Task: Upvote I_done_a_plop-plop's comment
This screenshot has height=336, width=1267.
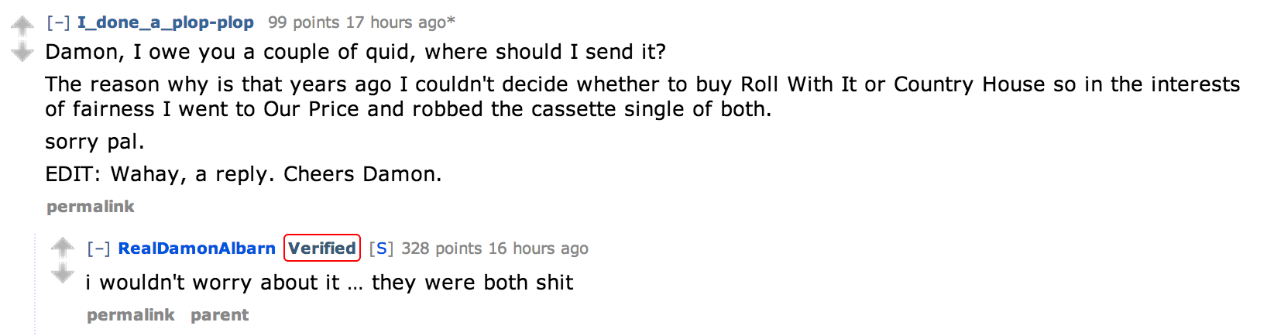Action: click(x=22, y=26)
